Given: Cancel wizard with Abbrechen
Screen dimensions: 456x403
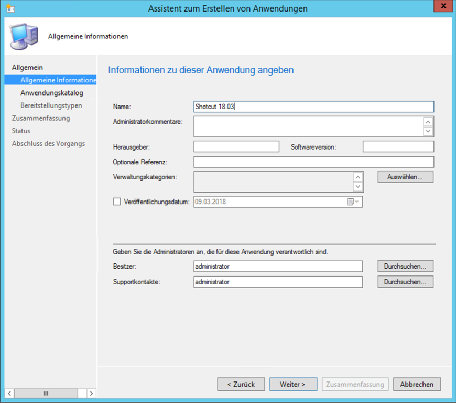Looking at the screenshot, I should click(x=417, y=385).
